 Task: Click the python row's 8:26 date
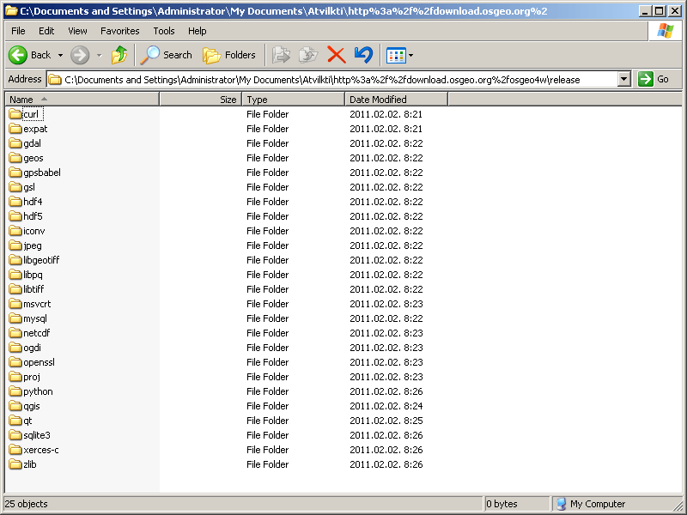click(386, 391)
